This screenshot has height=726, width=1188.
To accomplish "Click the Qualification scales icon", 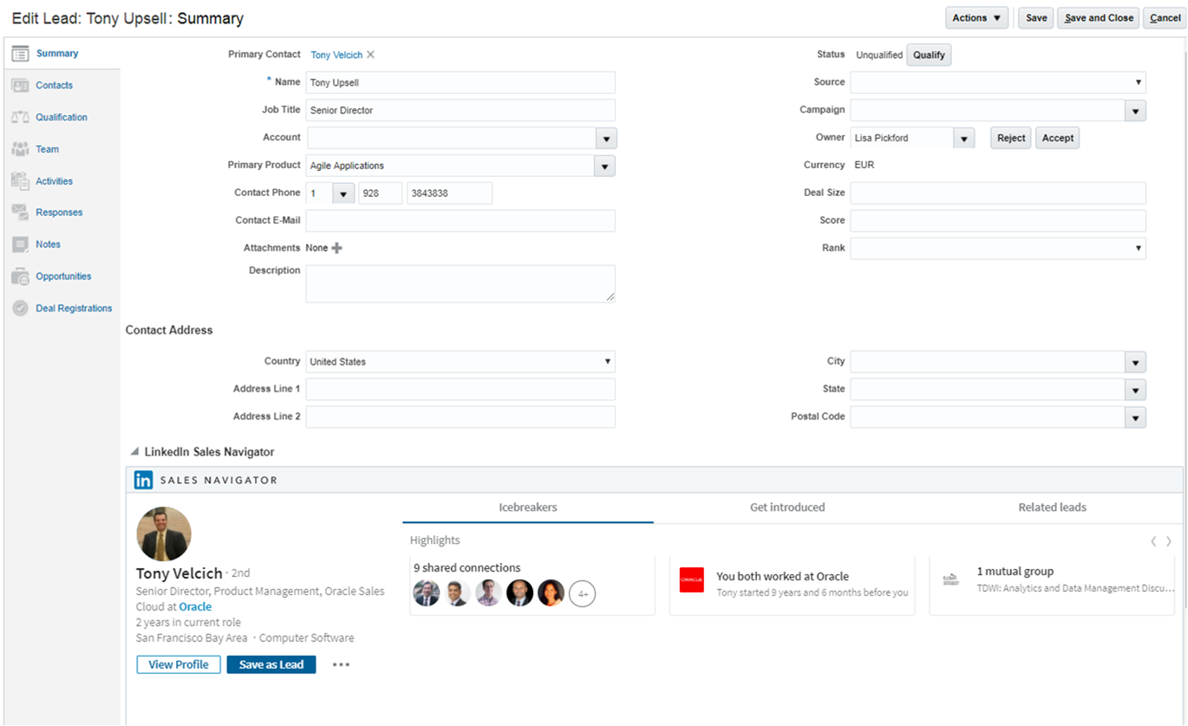I will (x=20, y=117).
